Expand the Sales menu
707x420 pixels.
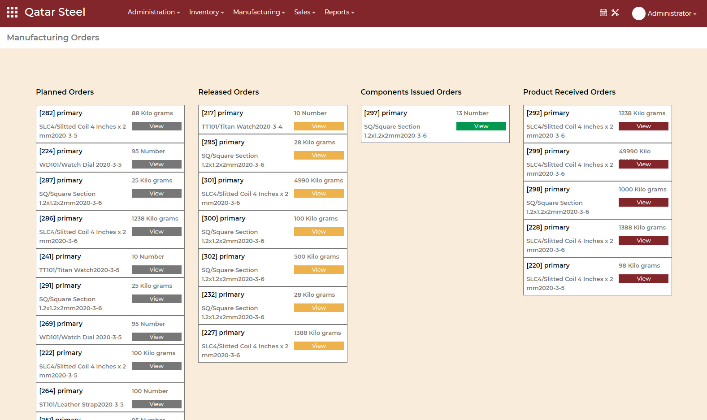pyautogui.click(x=304, y=12)
